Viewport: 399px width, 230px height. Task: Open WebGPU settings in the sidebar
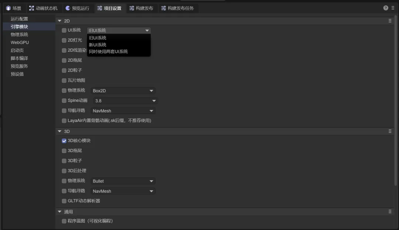tap(29, 42)
